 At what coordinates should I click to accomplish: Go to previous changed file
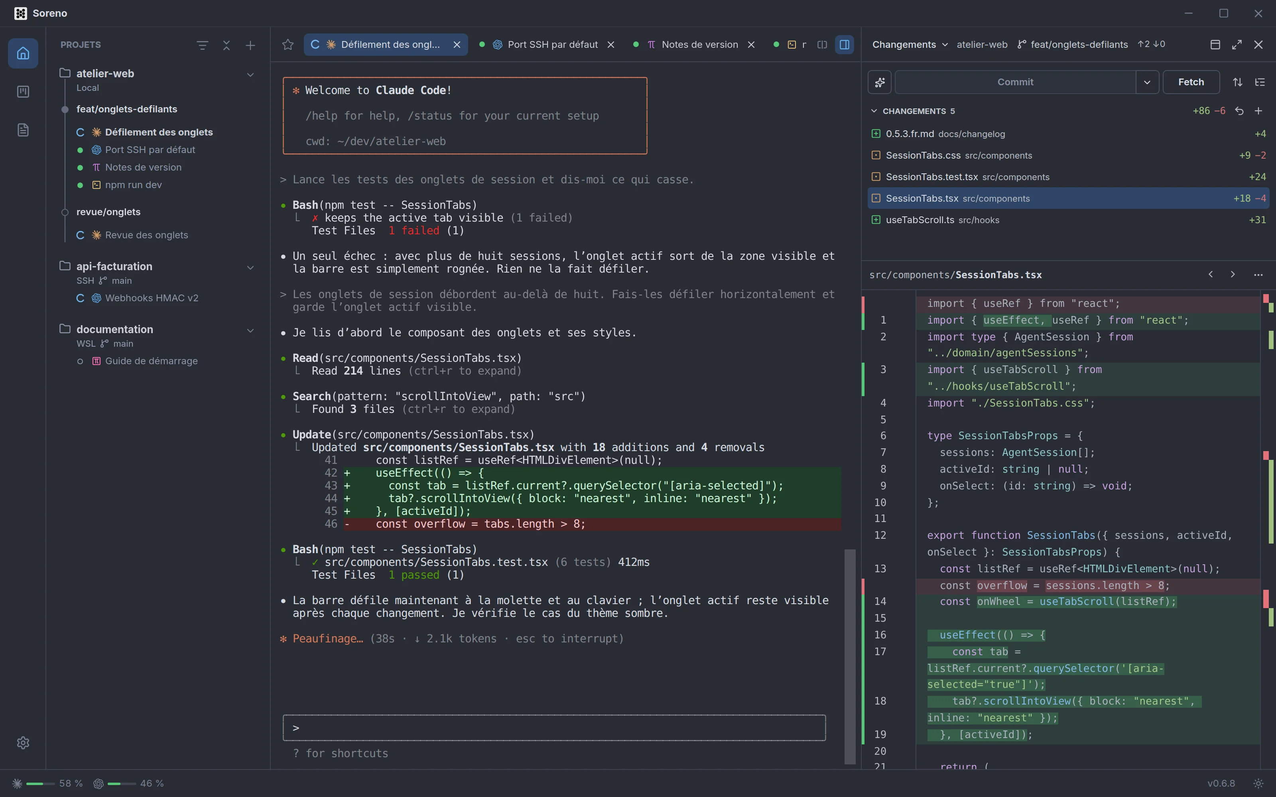coord(1211,274)
